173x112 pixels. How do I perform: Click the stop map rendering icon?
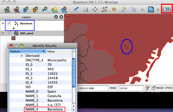147,88
